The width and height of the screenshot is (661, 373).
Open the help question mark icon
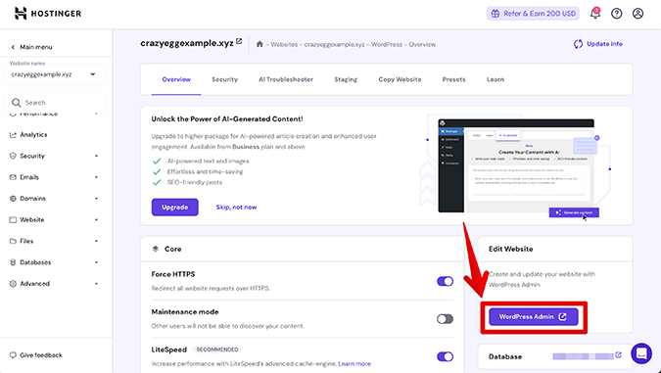tap(616, 14)
